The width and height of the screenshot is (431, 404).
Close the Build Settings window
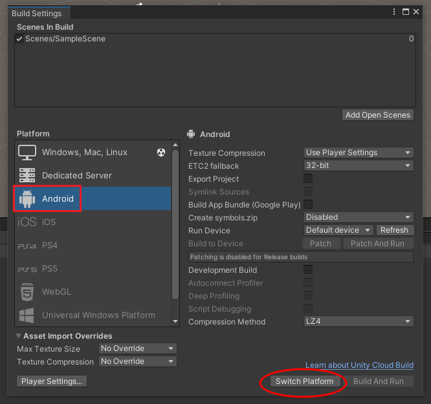pyautogui.click(x=416, y=12)
